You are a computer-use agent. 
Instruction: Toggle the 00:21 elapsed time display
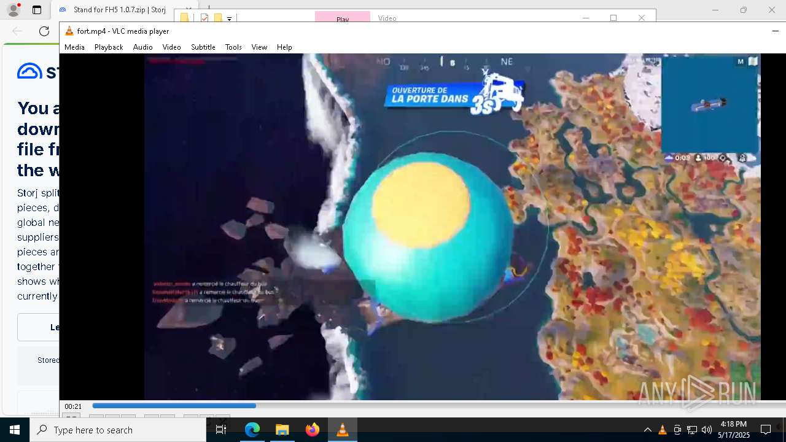point(73,406)
